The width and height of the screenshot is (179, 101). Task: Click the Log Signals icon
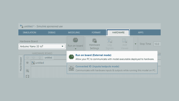[x=110, y=41]
